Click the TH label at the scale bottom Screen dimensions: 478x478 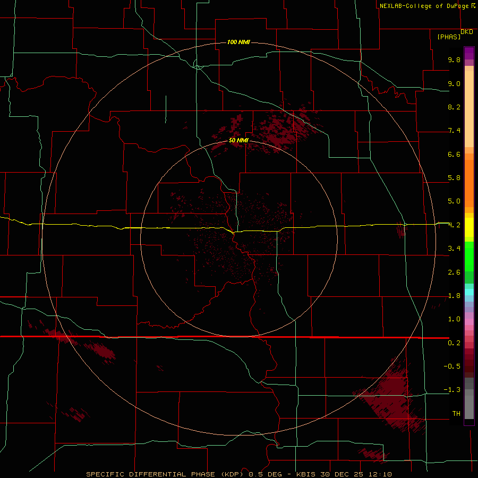(456, 413)
